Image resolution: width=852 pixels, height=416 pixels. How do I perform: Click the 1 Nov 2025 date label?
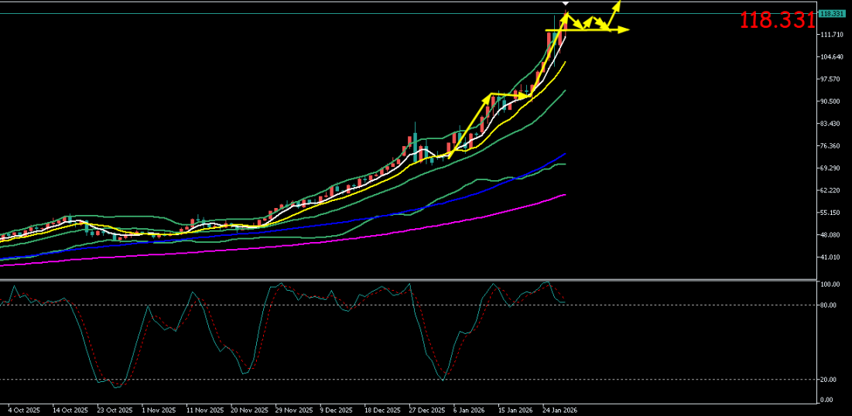tap(160, 410)
